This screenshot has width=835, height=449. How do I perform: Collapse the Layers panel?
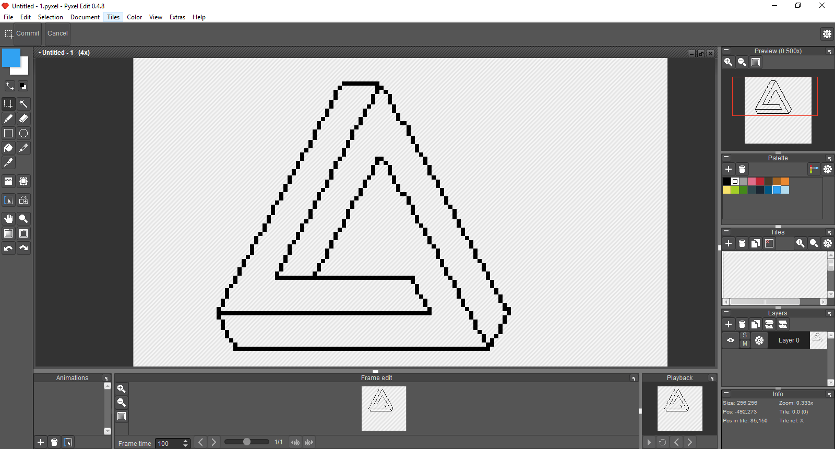pyautogui.click(x=726, y=312)
